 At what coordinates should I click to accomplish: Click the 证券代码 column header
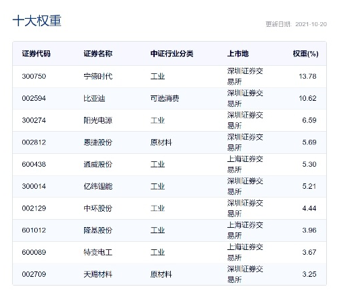tap(36, 54)
